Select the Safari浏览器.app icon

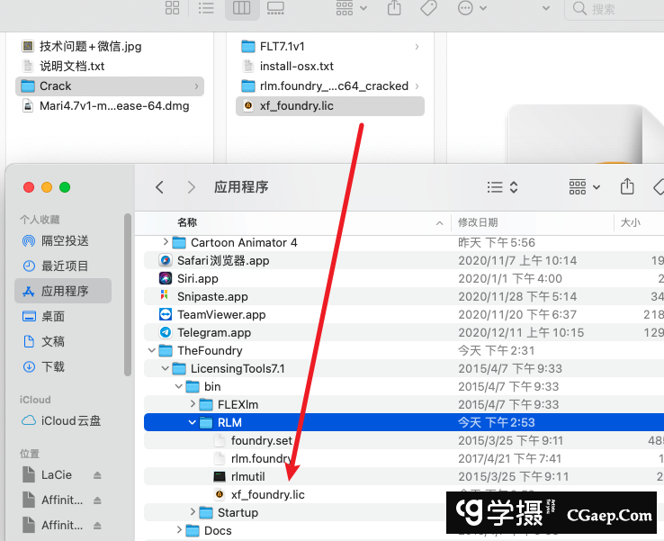pos(166,261)
